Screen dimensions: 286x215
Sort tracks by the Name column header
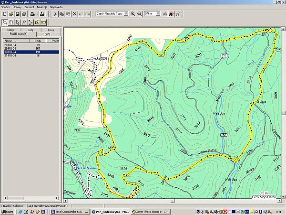[x=16, y=41]
